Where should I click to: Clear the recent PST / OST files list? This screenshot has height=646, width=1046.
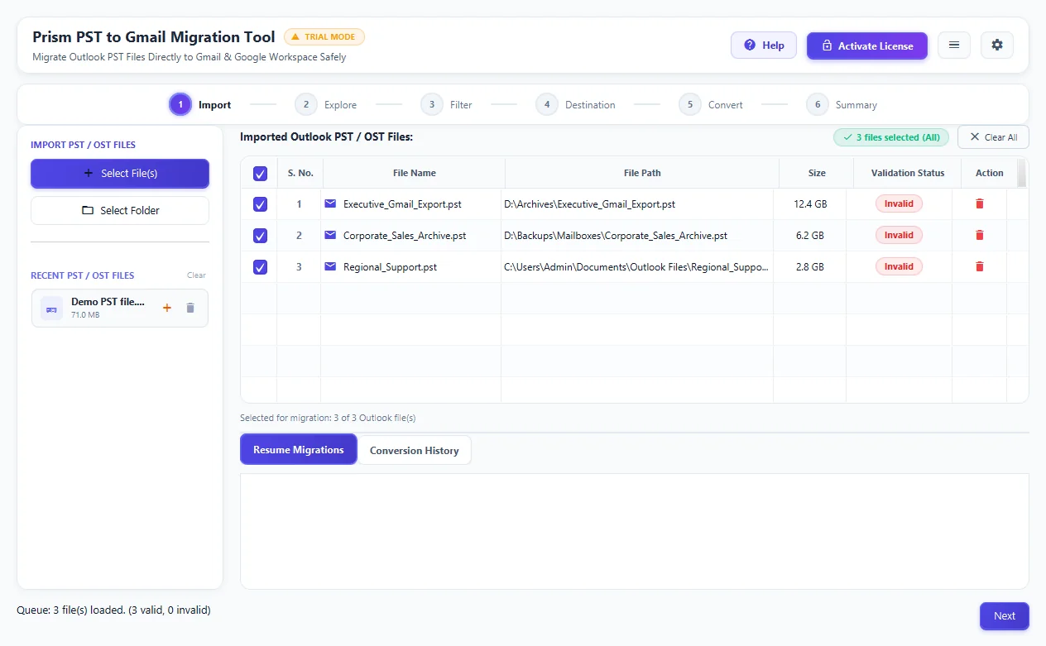pos(196,275)
